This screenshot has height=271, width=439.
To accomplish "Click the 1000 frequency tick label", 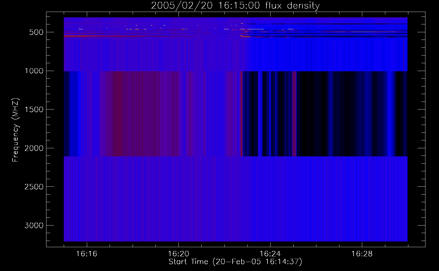I will pyautogui.click(x=34, y=71).
